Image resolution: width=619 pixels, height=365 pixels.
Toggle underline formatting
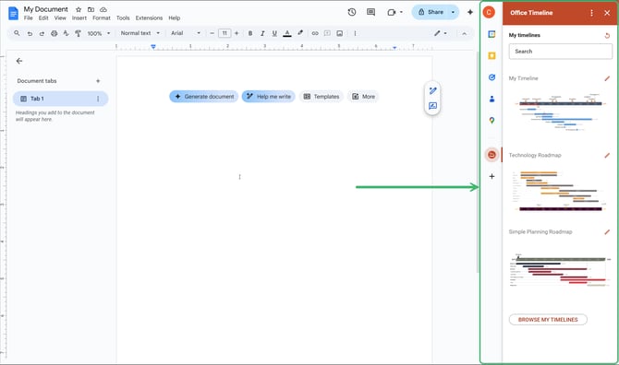[274, 33]
